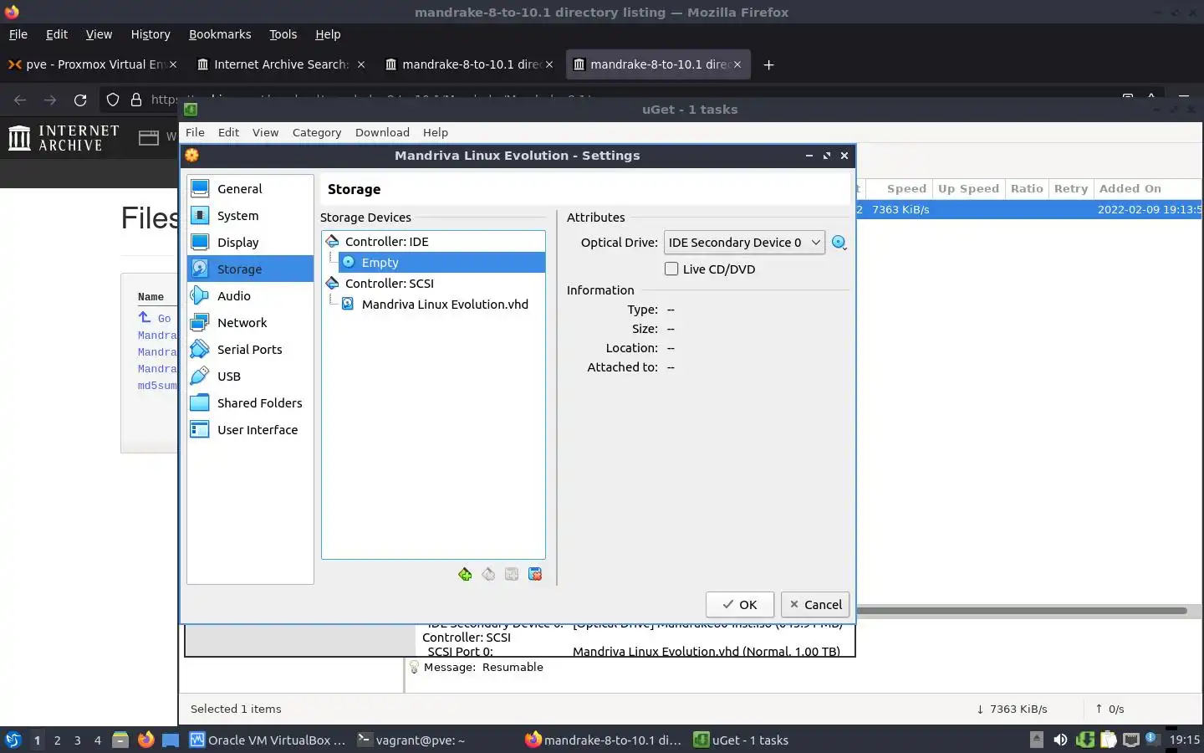The image size is (1204, 753).
Task: Click the Internet Archive logo
Action: [x=64, y=138]
